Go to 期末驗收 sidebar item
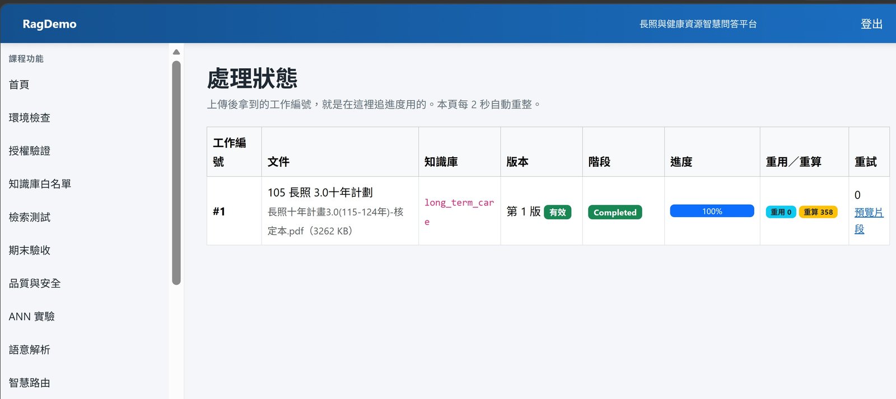The height and width of the screenshot is (399, 896). tap(30, 250)
